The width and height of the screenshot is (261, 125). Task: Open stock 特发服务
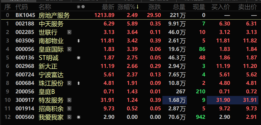[x=51, y=100]
